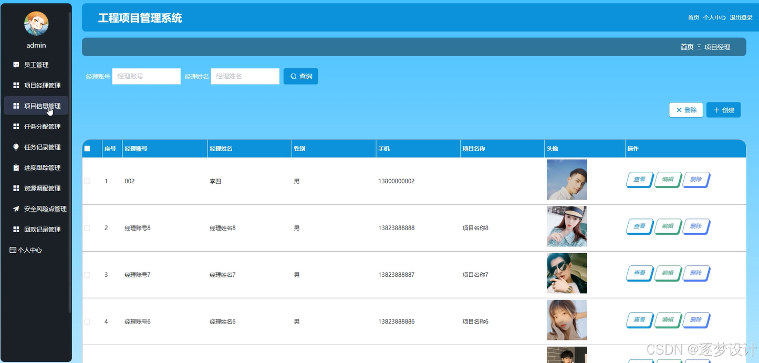Click the chat icon beside 员工管理
This screenshot has width=759, height=363.
pos(16,65)
